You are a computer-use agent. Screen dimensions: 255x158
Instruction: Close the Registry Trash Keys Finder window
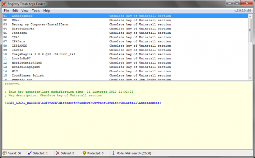247,3
